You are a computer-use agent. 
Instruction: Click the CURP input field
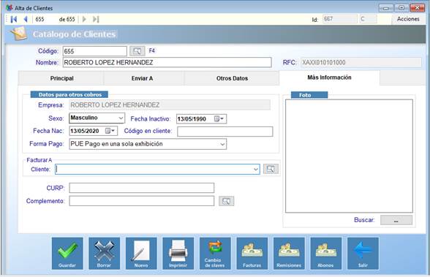click(x=142, y=188)
